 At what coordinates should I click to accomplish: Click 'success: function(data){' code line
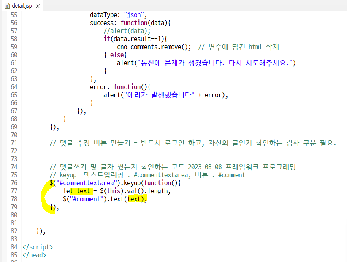[x=130, y=23]
